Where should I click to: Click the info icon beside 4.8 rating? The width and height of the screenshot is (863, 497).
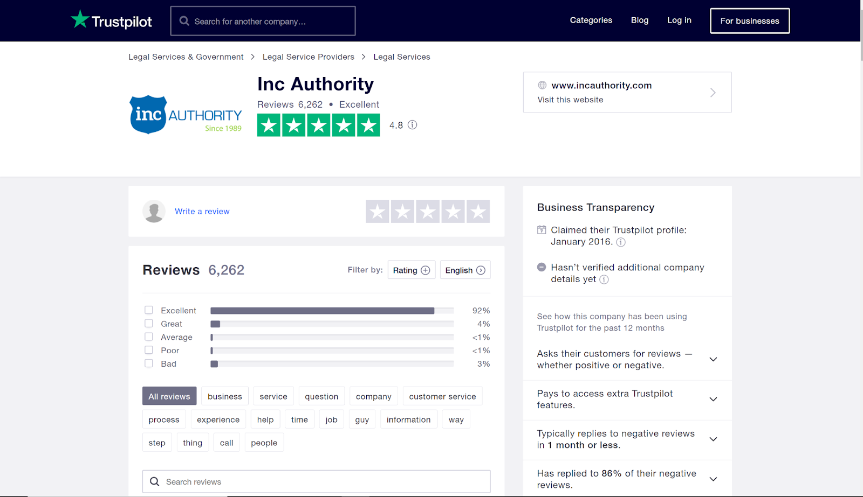tap(413, 125)
